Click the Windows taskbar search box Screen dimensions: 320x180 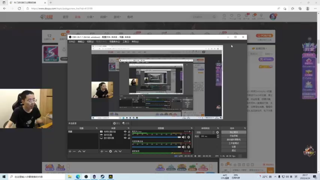(x=37, y=176)
